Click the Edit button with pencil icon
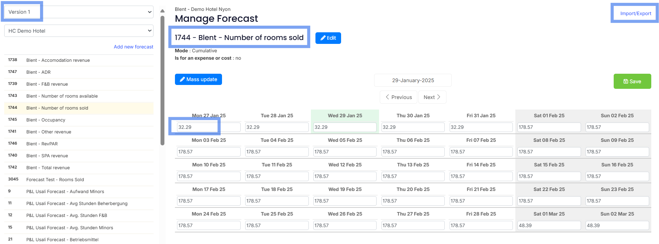 328,38
